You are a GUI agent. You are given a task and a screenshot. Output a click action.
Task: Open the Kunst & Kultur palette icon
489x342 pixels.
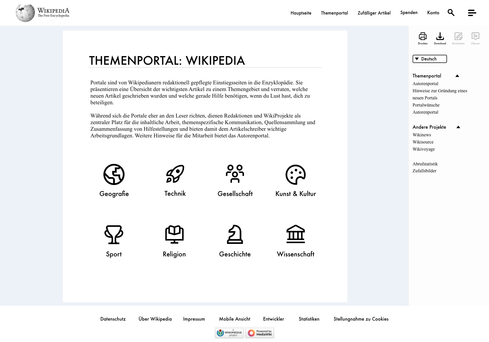pos(295,174)
